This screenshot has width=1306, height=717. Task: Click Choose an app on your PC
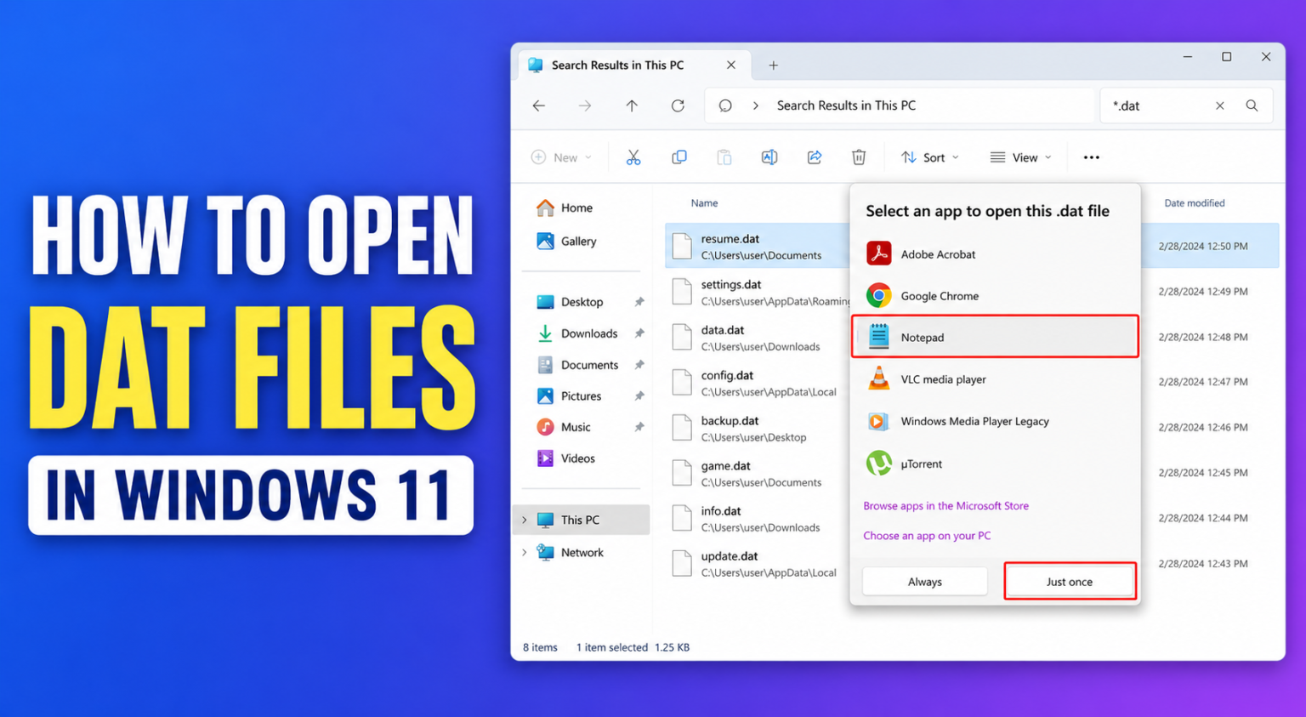(927, 536)
